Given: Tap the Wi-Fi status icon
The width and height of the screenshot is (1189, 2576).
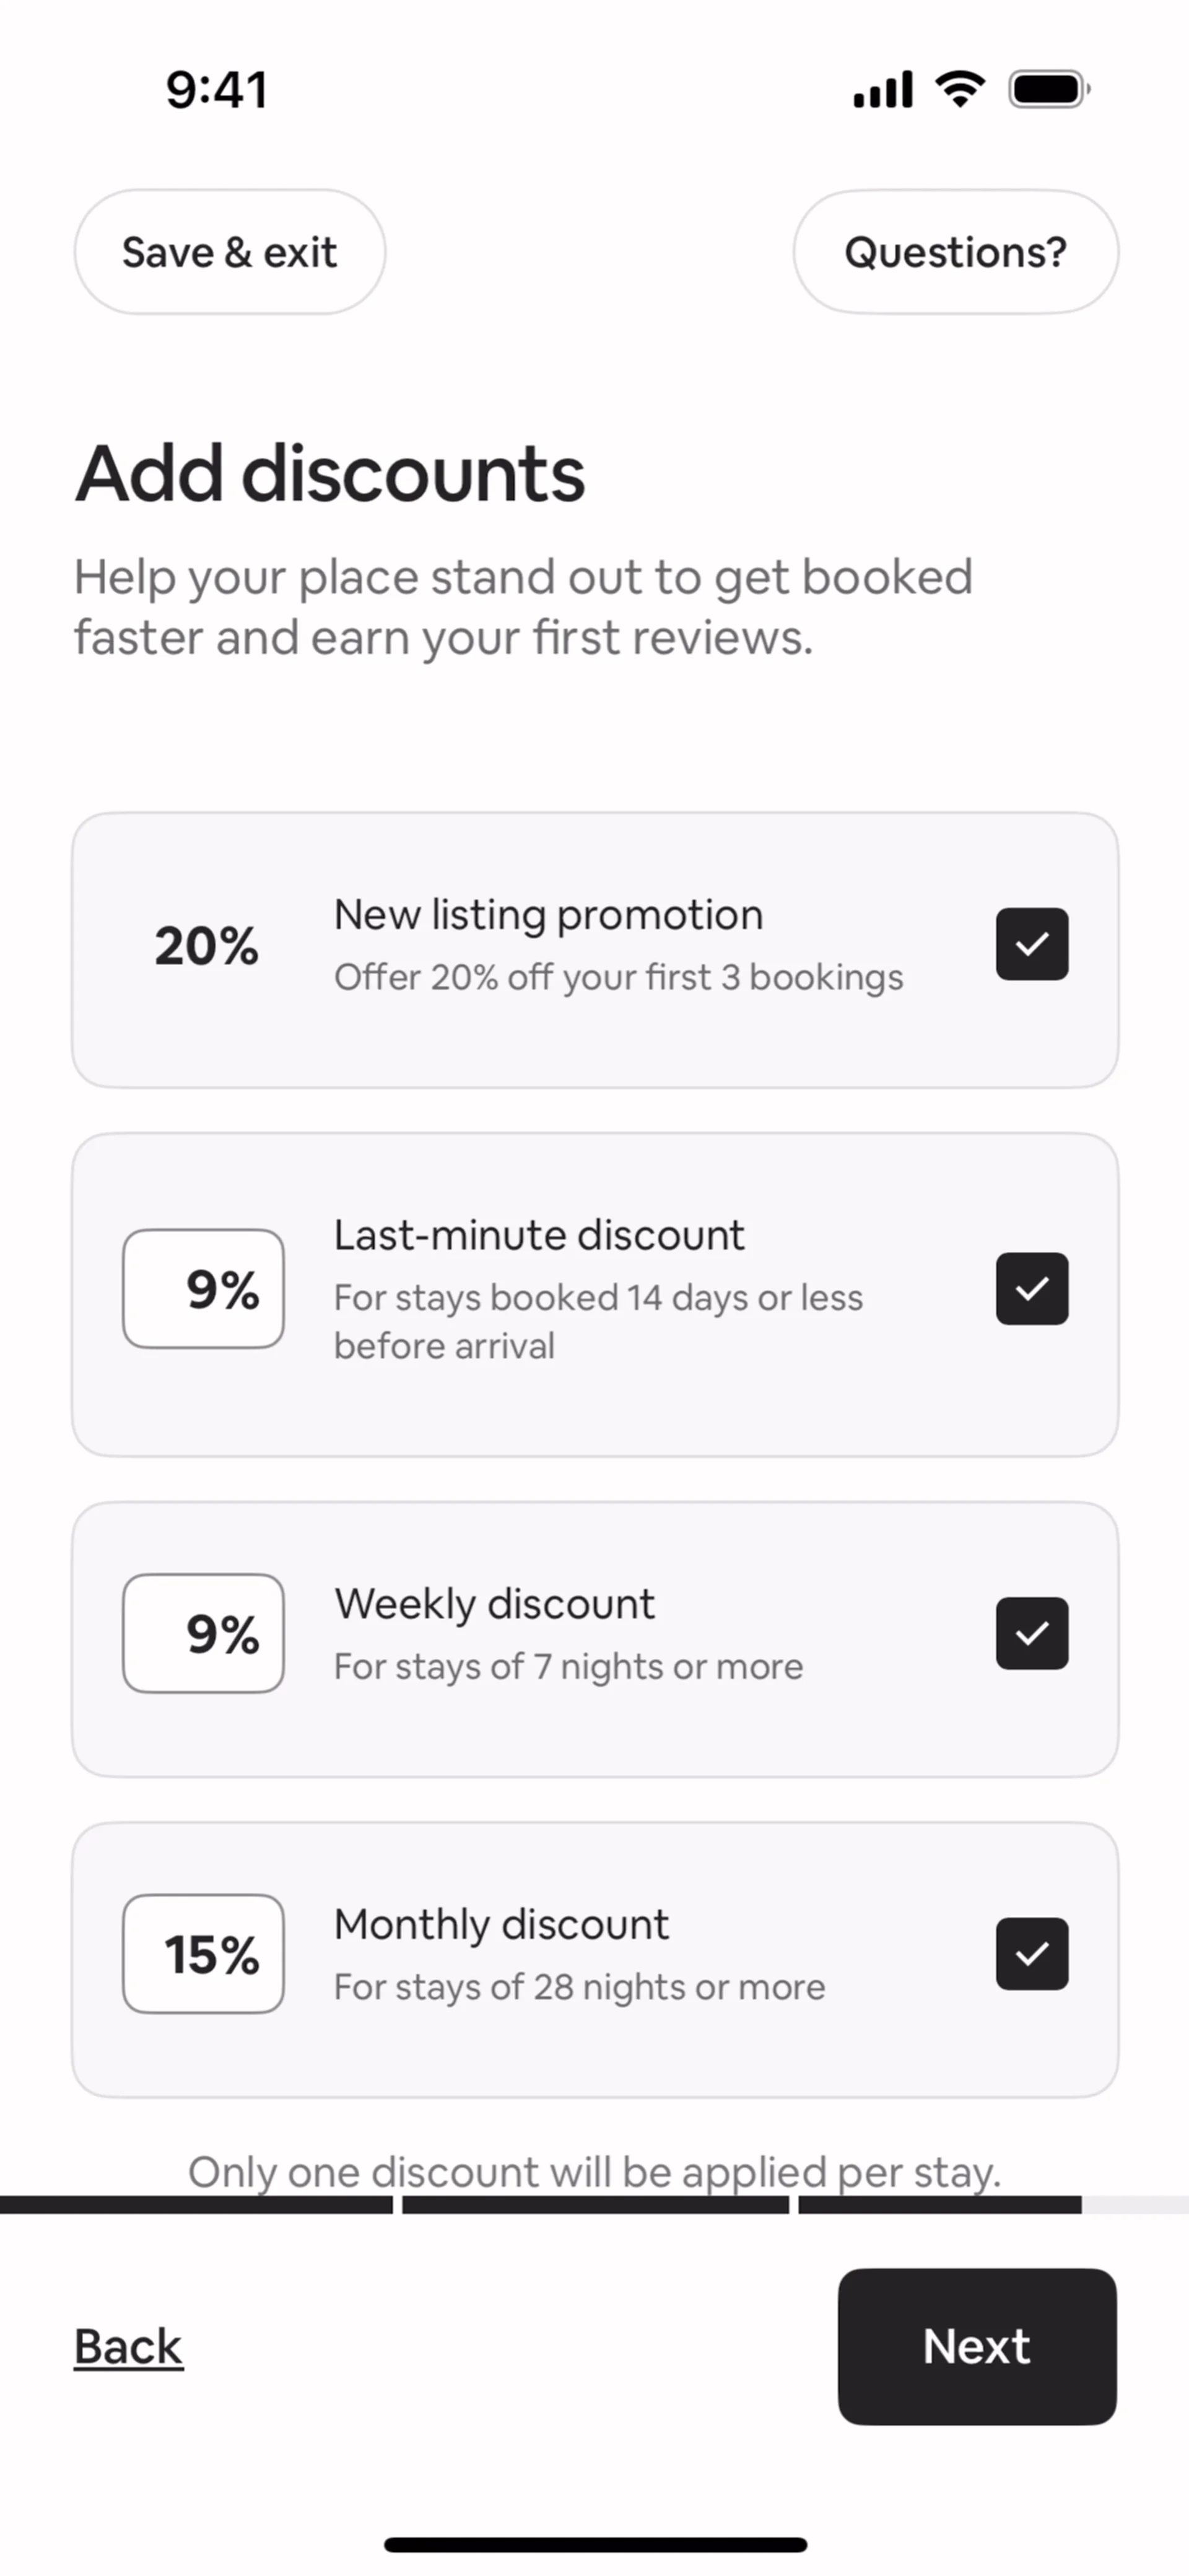Looking at the screenshot, I should coord(960,90).
